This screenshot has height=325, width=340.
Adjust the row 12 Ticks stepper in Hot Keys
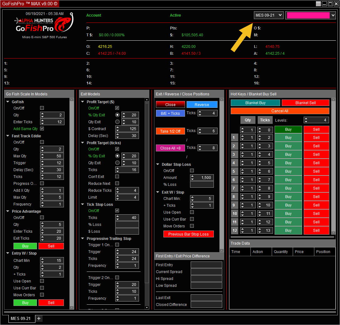[x=260, y=231]
